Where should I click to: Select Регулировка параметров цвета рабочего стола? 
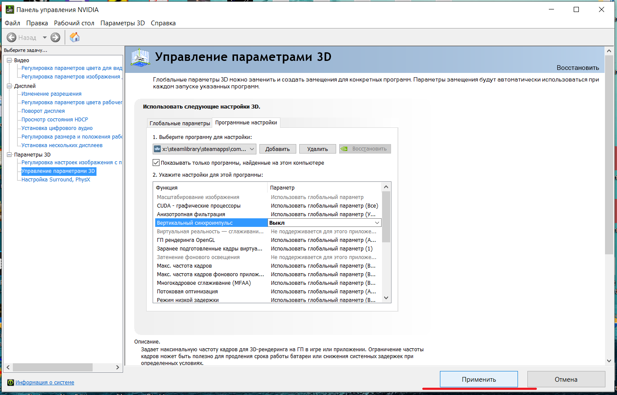72,103
